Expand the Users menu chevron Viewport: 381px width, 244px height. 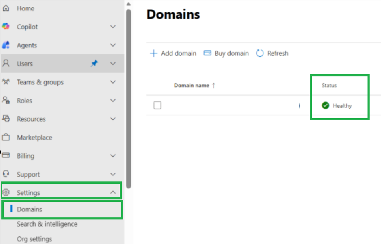[x=113, y=63]
